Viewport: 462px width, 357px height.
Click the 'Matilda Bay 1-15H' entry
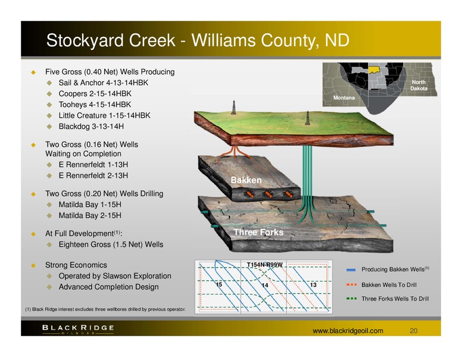pyautogui.click(x=90, y=205)
